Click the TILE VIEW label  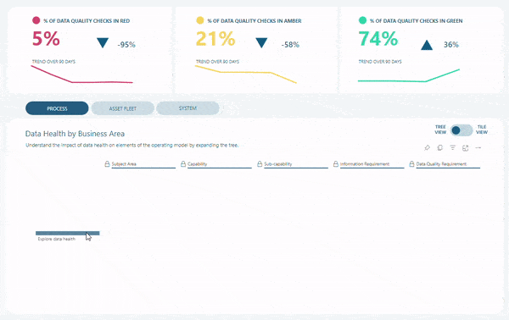coord(482,130)
